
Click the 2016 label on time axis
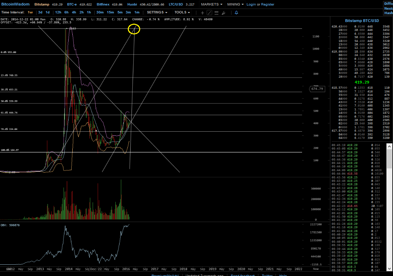coord(126,269)
